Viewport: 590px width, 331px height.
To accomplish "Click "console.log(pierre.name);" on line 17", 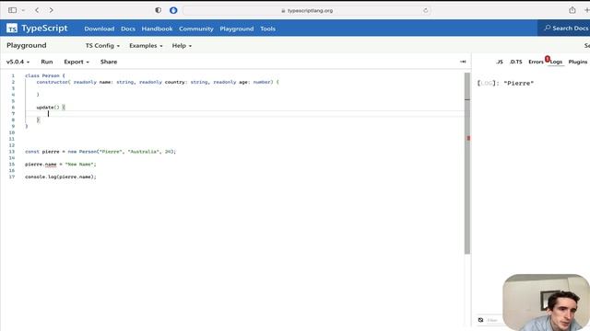I will 61,177.
